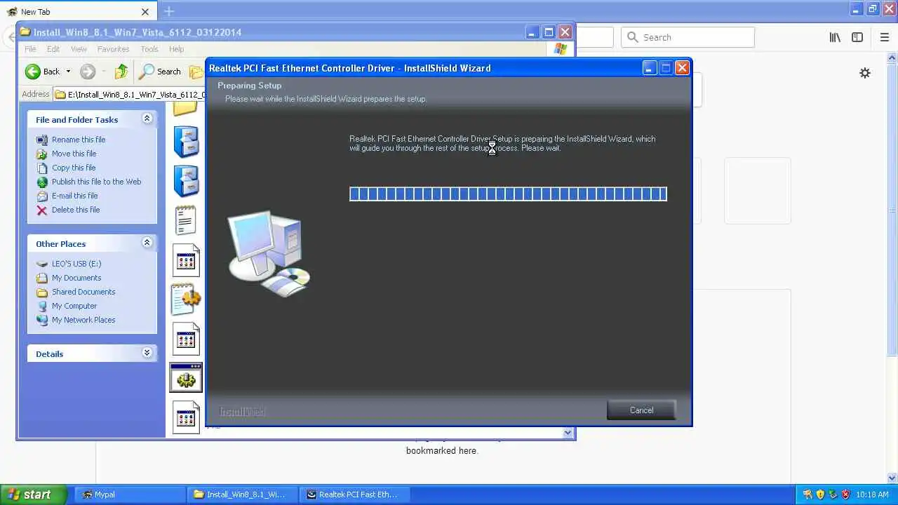Open the File menu in Explorer
The height and width of the screenshot is (505, 898).
(30, 49)
